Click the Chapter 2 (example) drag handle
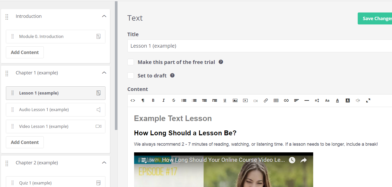Viewport: 392px width, 187px height. [7, 163]
